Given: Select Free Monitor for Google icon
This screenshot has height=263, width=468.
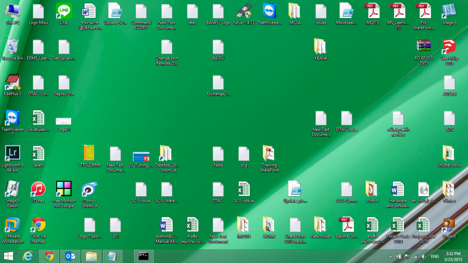Looking at the screenshot, I should pos(64,194).
